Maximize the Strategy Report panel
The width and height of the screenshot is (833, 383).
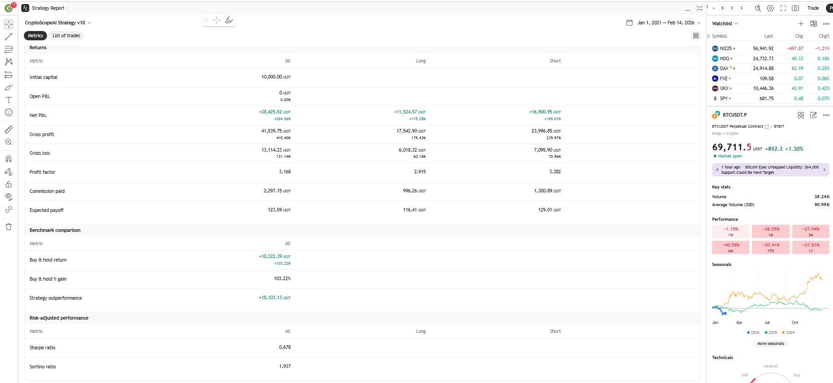pos(699,8)
